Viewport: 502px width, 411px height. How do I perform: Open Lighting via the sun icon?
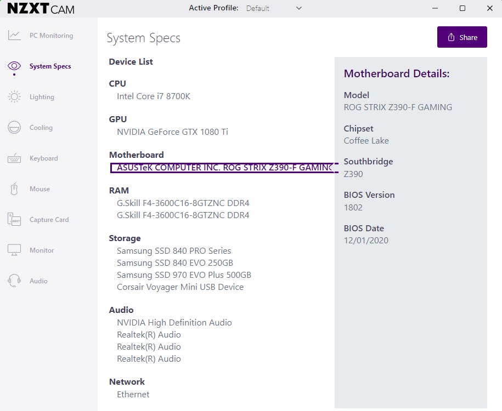[14, 97]
